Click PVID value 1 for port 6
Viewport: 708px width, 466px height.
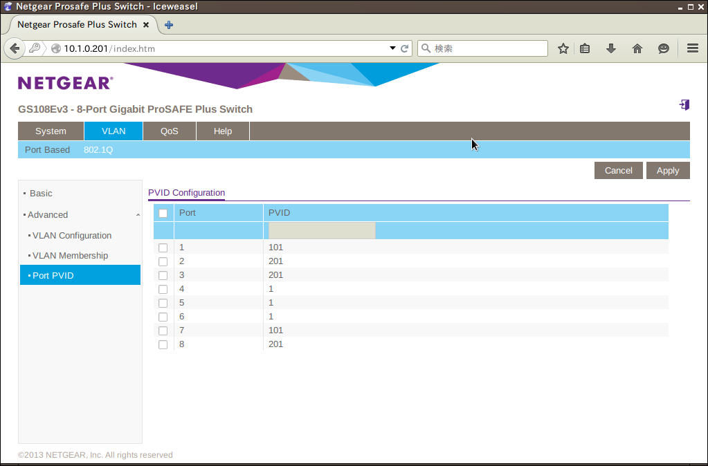(271, 316)
